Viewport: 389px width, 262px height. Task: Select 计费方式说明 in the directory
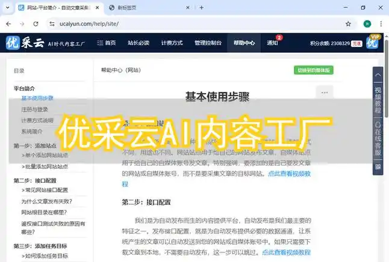37,120
